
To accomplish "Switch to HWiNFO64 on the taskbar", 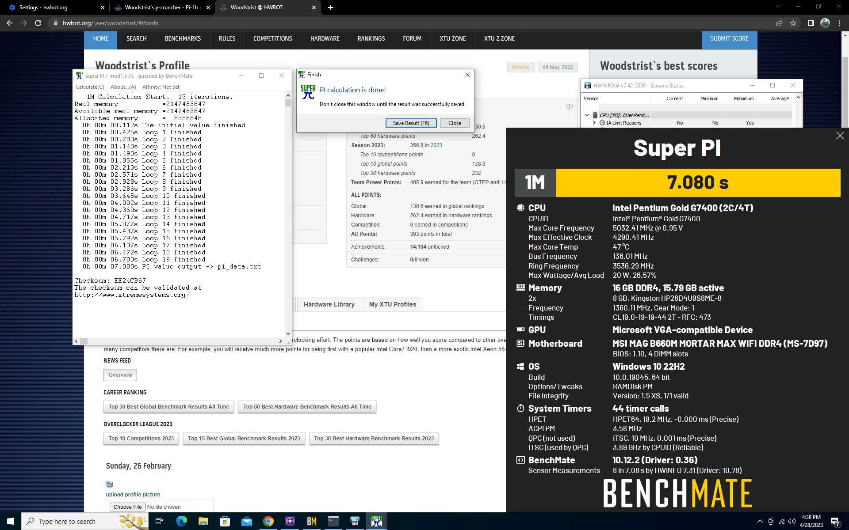I will click(355, 521).
